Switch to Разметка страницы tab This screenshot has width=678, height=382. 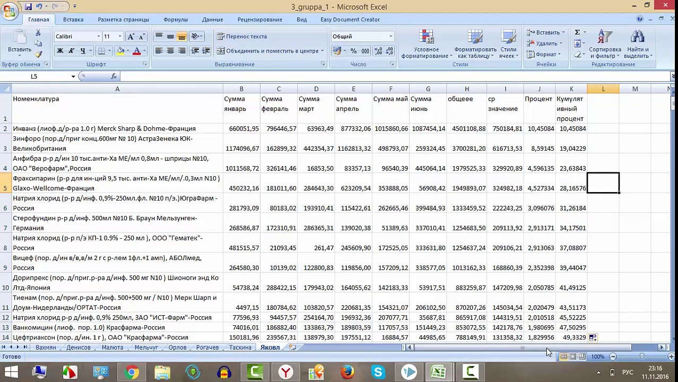(x=123, y=20)
